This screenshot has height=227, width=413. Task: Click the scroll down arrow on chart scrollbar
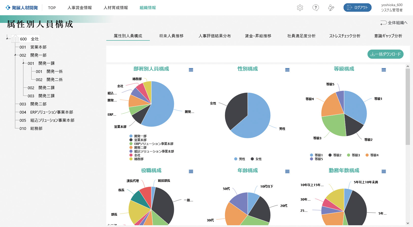(x=408, y=223)
